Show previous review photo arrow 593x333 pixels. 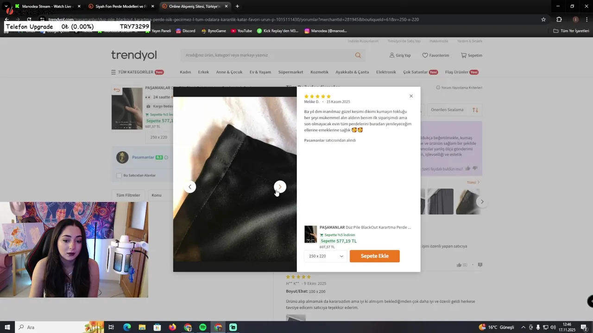click(190, 187)
